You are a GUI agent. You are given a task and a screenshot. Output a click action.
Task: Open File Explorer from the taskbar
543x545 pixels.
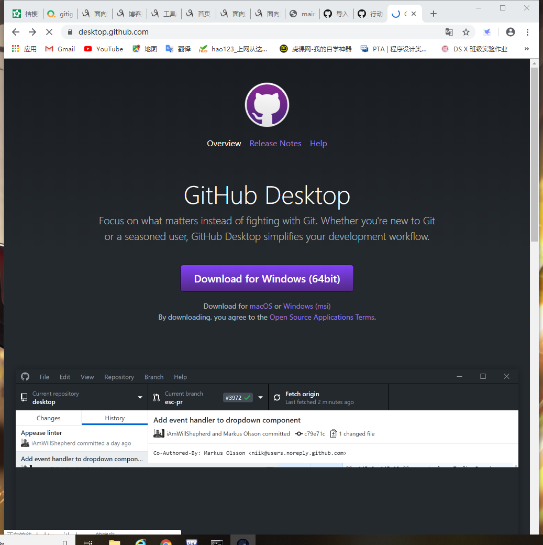click(x=114, y=541)
